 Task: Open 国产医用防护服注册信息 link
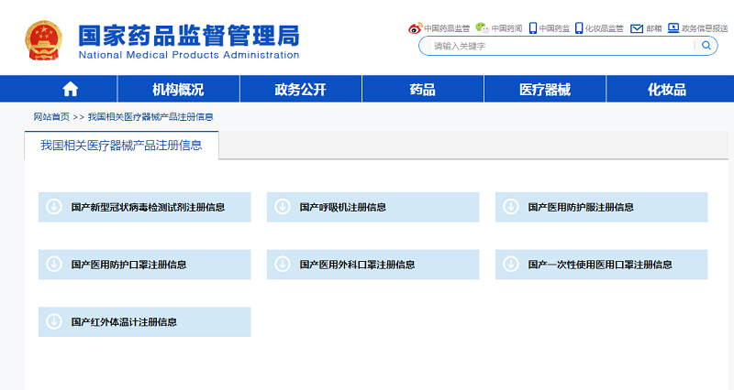click(x=581, y=207)
